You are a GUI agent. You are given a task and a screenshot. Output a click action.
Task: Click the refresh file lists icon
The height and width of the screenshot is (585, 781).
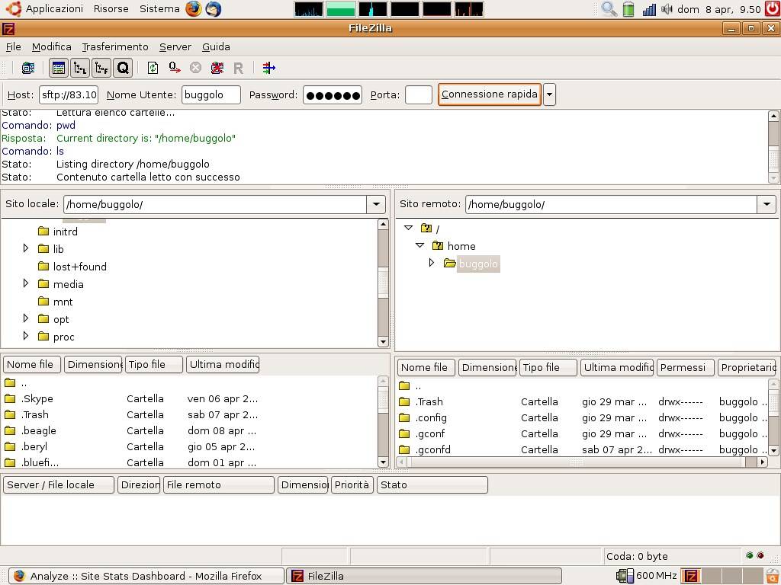(153, 68)
